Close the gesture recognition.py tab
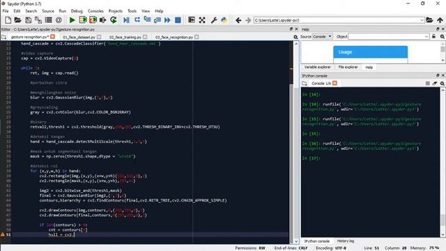 pos(53,37)
